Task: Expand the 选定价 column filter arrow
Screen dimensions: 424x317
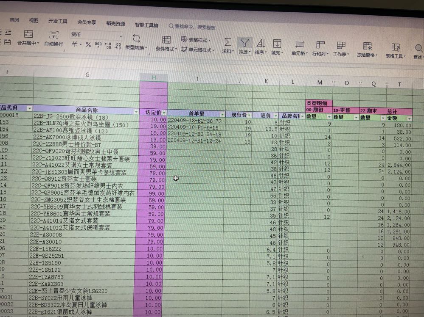Action: coord(164,113)
